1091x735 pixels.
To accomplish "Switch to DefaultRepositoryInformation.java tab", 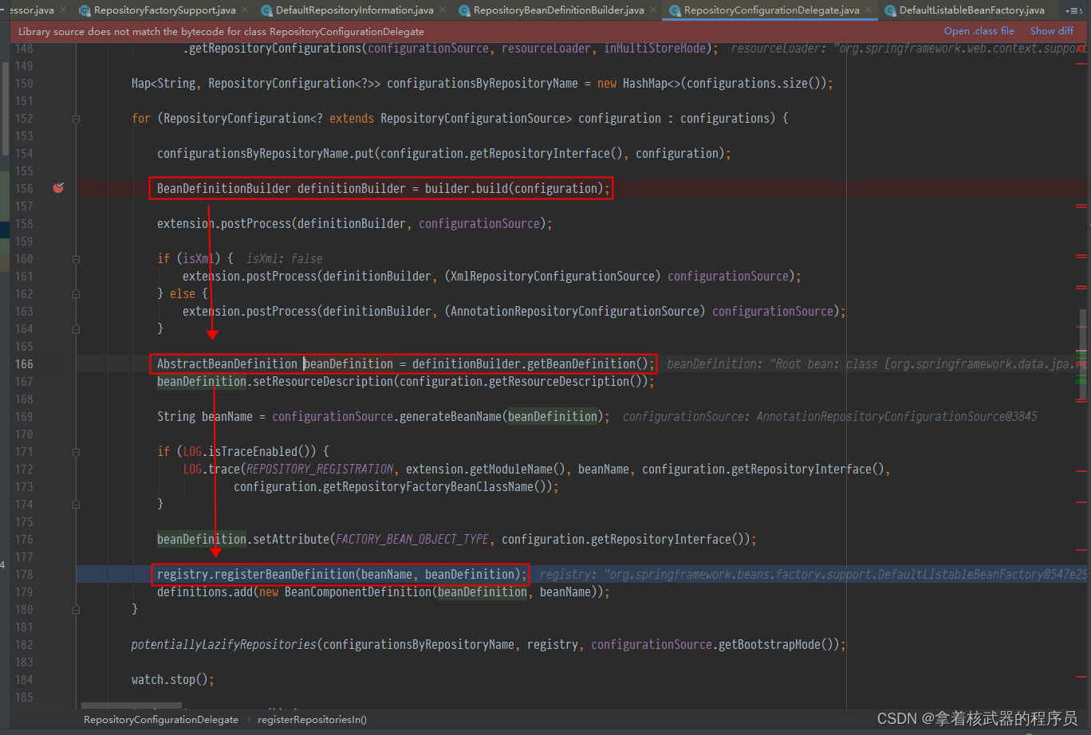I will tap(354, 10).
